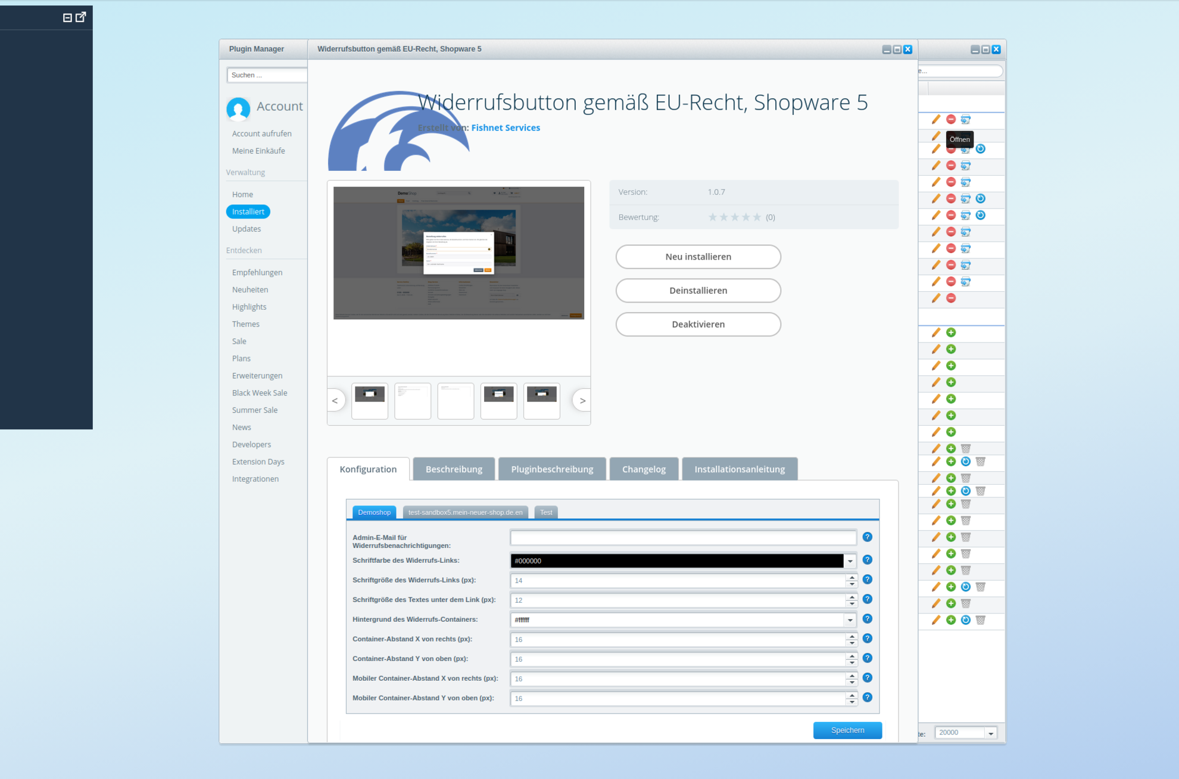This screenshot has height=779, width=1179.
Task: Open the Changelog tab
Action: click(644, 469)
